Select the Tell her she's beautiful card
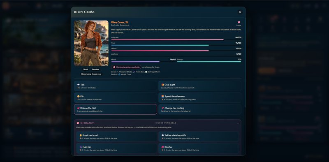The height and width of the screenshot is (162, 329). pos(199,137)
